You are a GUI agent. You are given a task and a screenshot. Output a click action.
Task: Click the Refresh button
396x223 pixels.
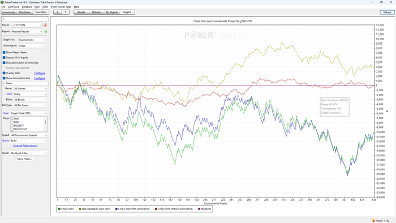coord(387,12)
